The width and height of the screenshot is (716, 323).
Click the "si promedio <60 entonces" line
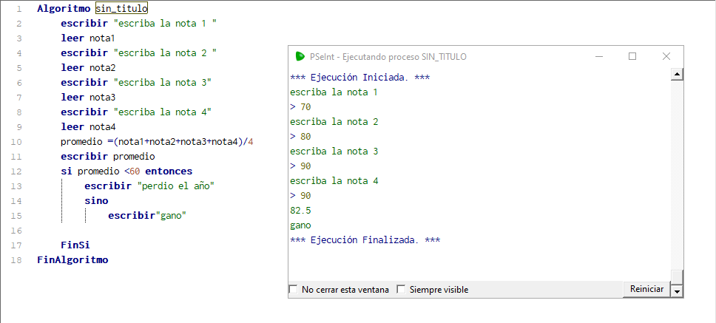pyautogui.click(x=126, y=171)
